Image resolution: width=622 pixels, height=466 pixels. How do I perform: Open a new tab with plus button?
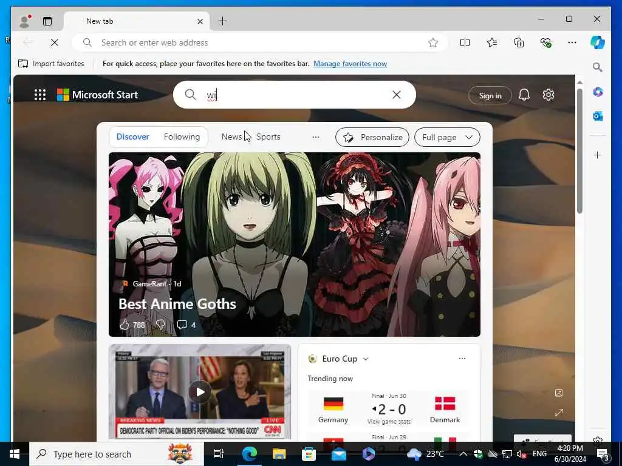(x=222, y=21)
